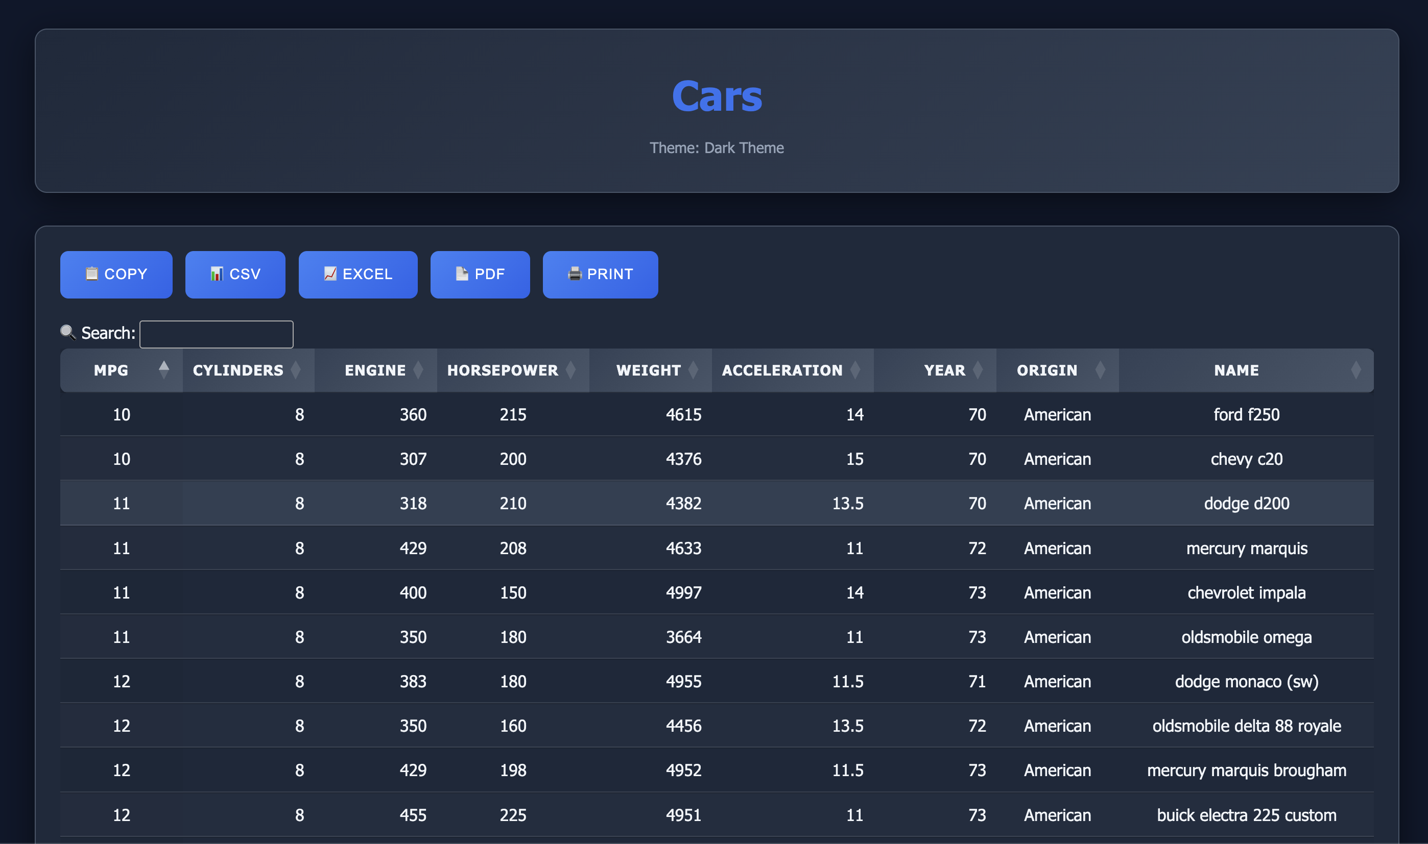Focus the Search input field
This screenshot has height=844, width=1428.
(216, 334)
